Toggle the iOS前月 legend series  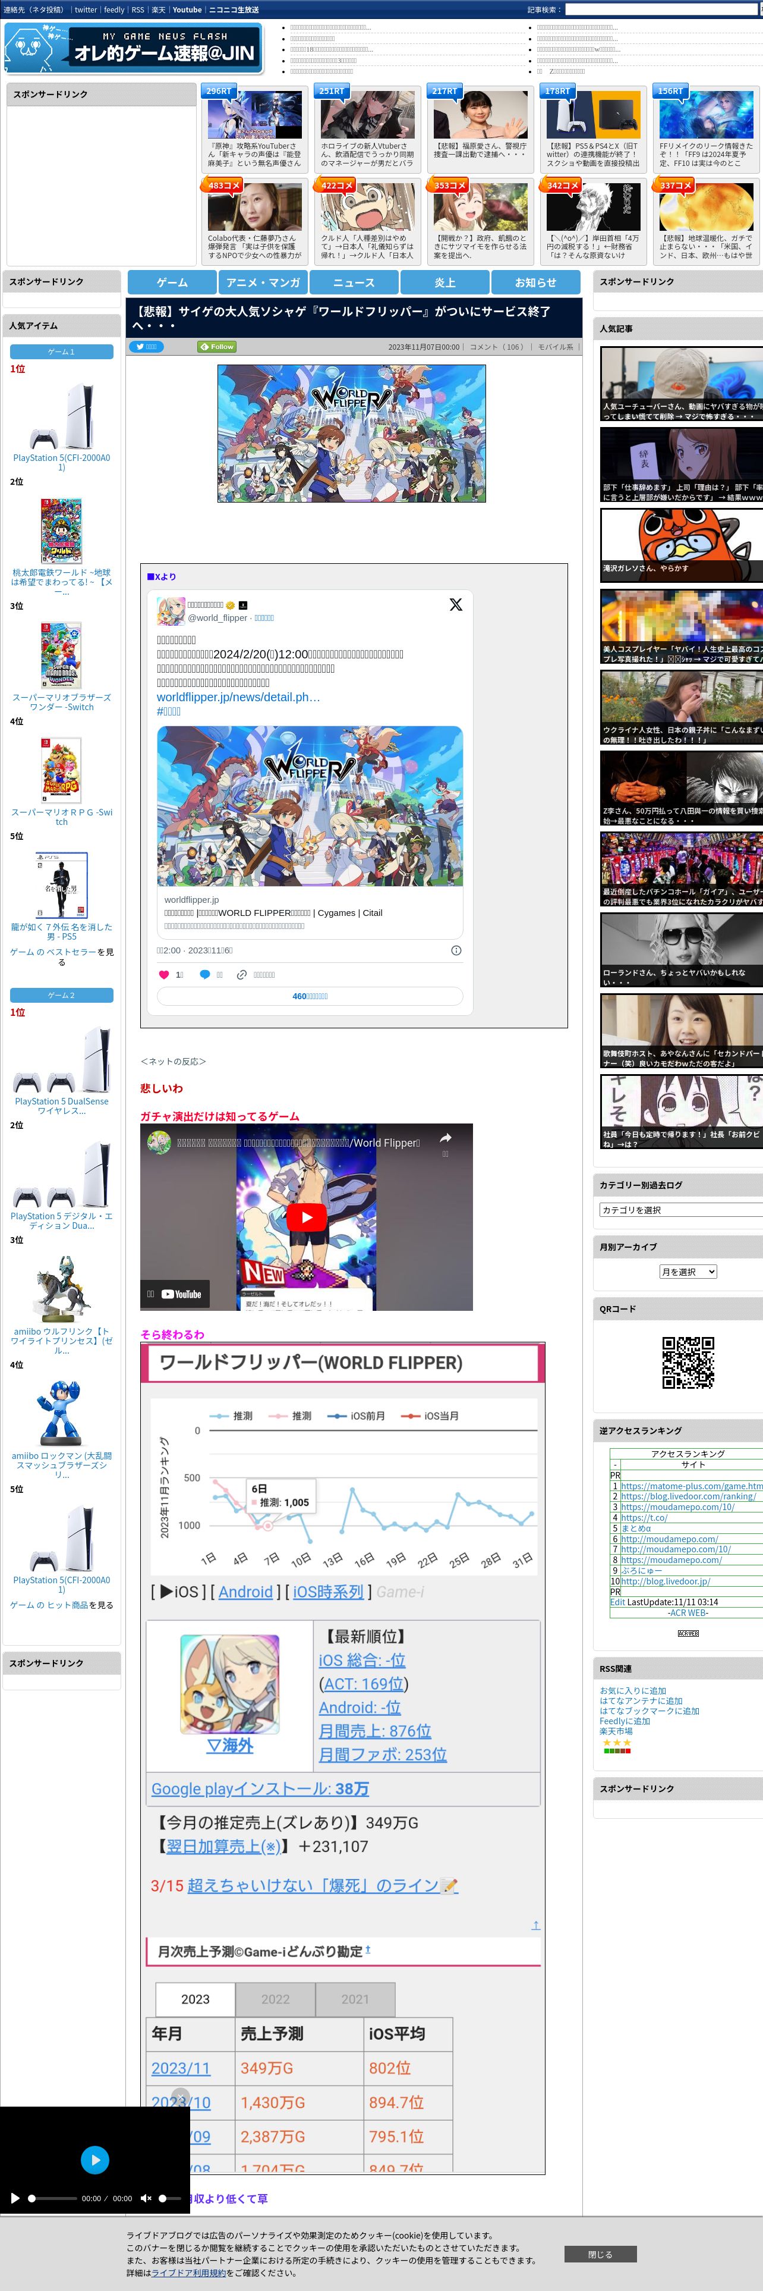coord(356,1416)
